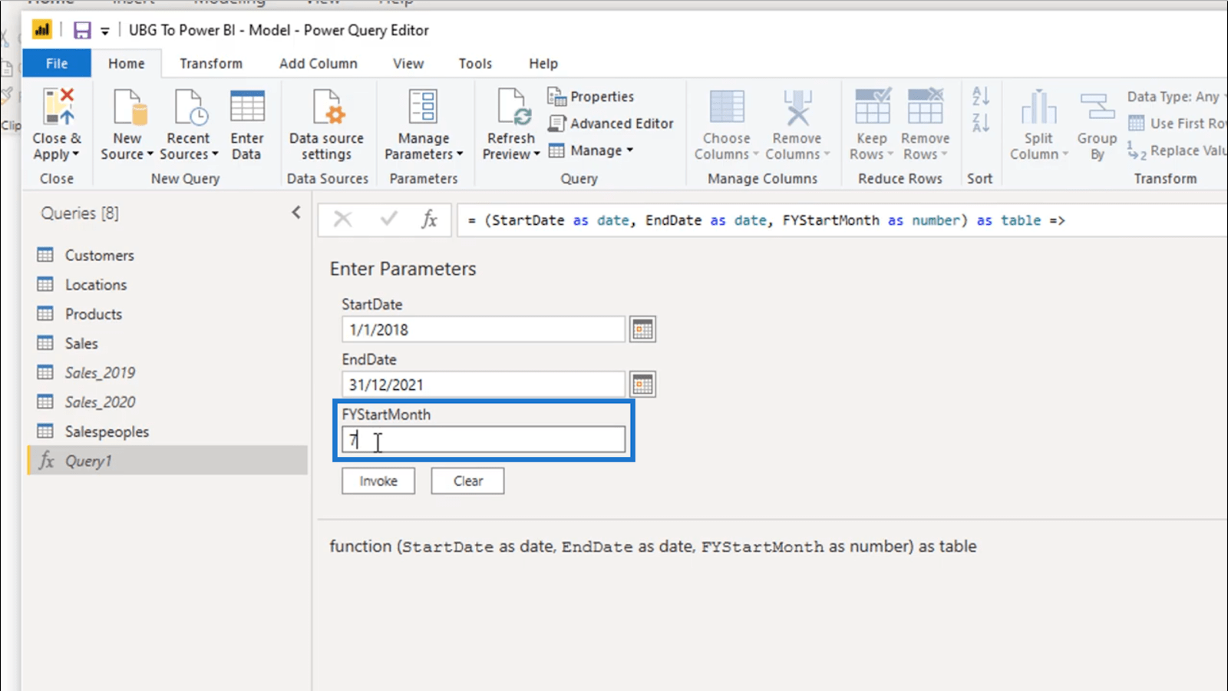The width and height of the screenshot is (1228, 691).
Task: Open the Manage query dropdown
Action: [591, 150]
